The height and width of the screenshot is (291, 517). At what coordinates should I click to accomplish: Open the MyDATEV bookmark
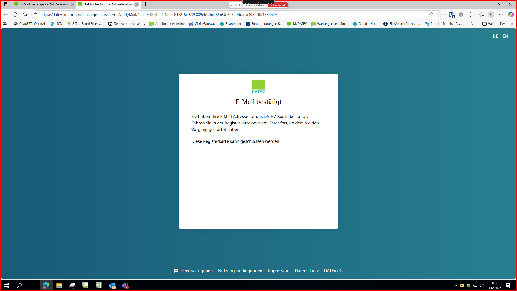[297, 24]
